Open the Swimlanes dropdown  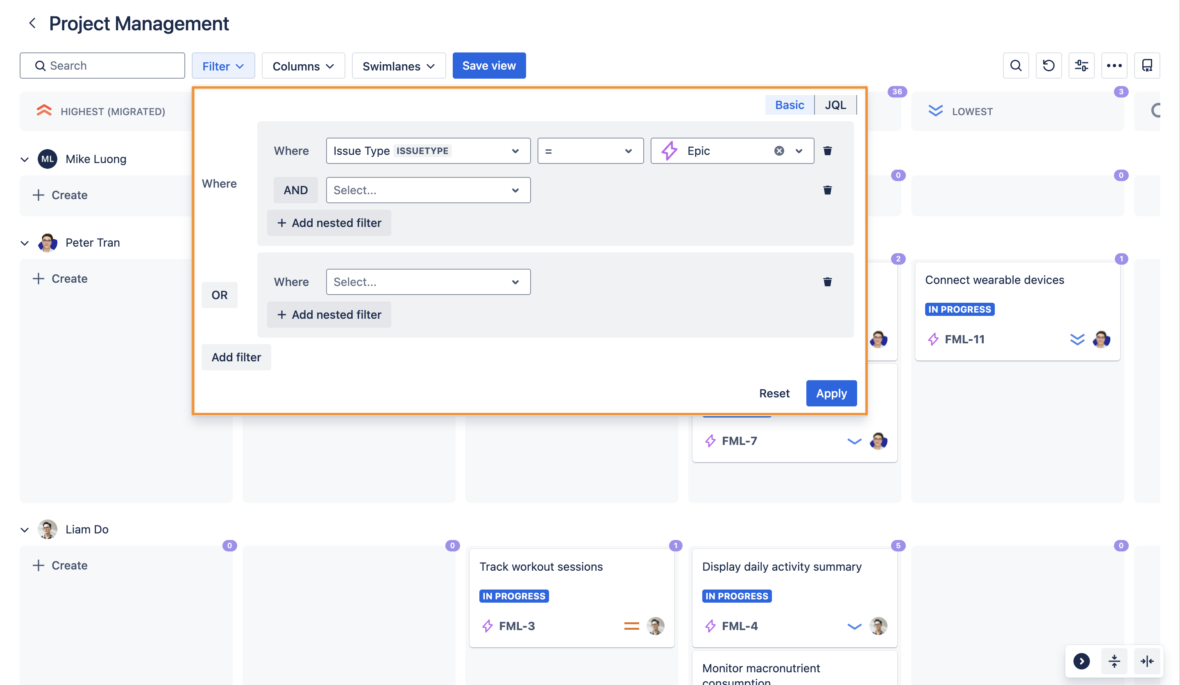point(399,66)
